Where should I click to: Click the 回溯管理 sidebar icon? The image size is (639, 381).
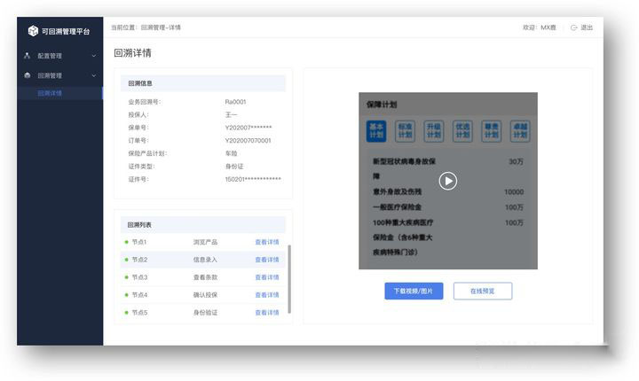27,75
